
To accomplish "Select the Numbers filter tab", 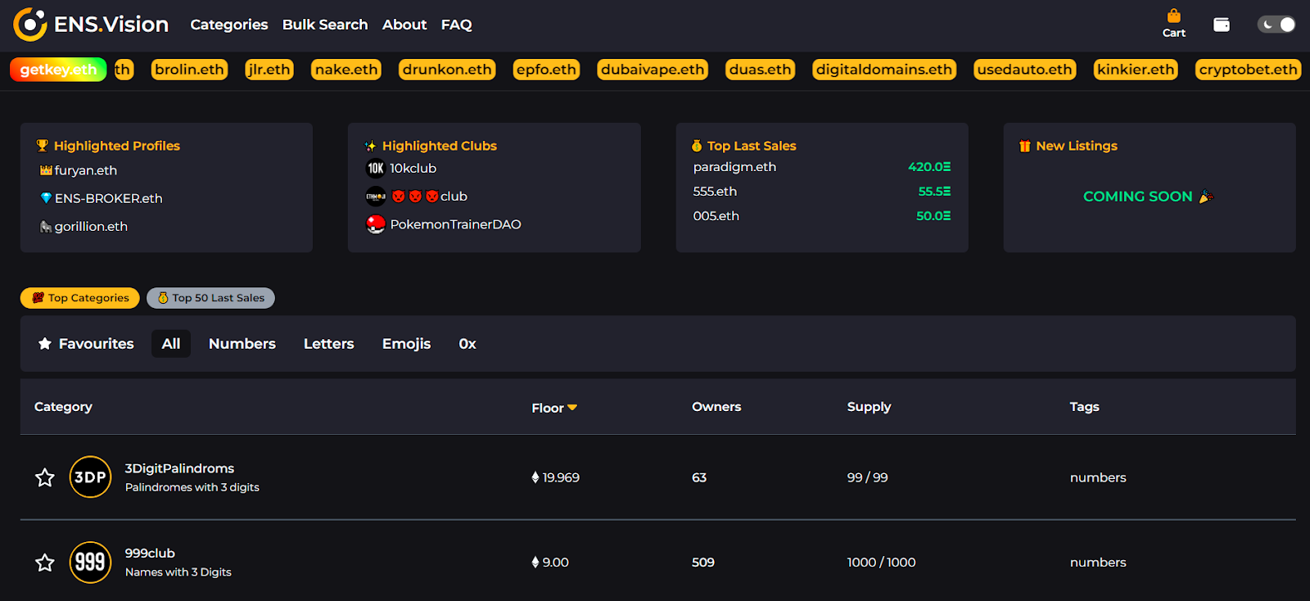I will (242, 344).
